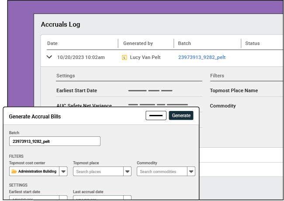Screen dimensions: 284x201
Task: Click the Last accrual date field
Action: point(102,198)
